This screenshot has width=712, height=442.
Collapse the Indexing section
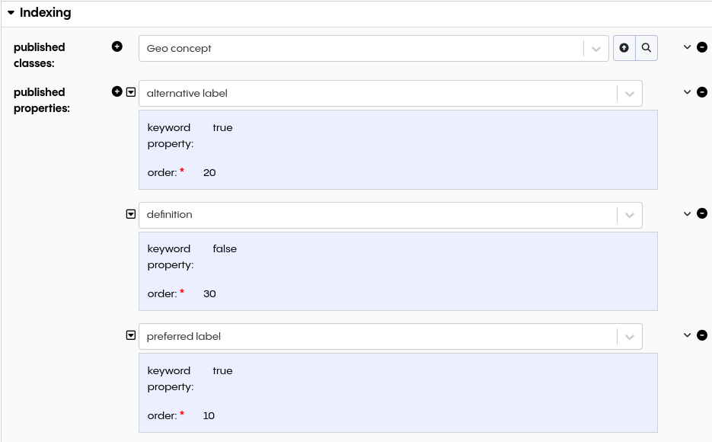[11, 12]
